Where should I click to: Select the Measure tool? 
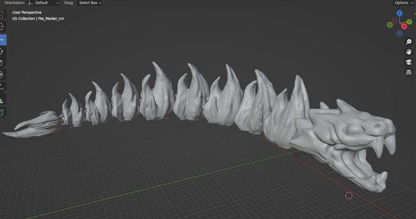2,100
